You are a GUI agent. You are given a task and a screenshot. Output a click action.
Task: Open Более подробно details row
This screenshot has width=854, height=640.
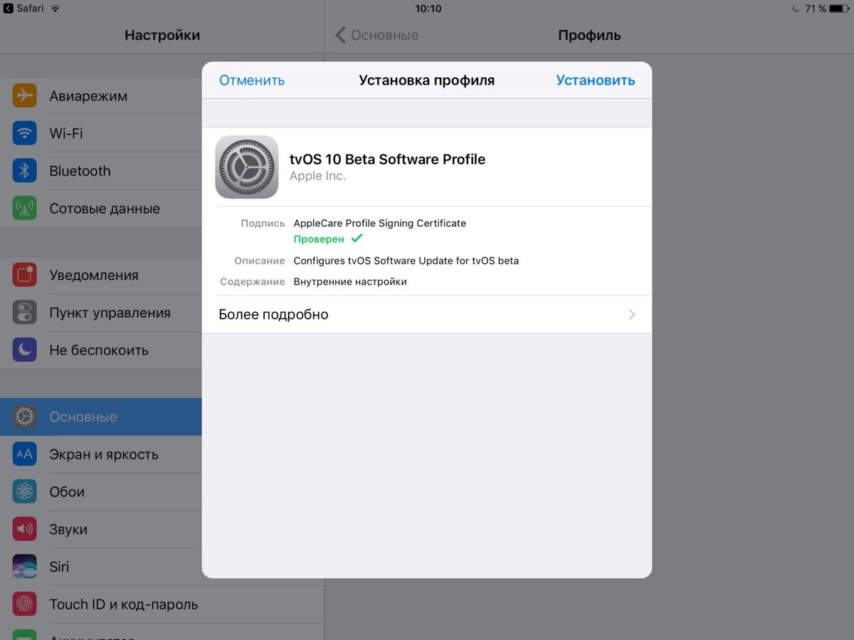[x=427, y=314]
